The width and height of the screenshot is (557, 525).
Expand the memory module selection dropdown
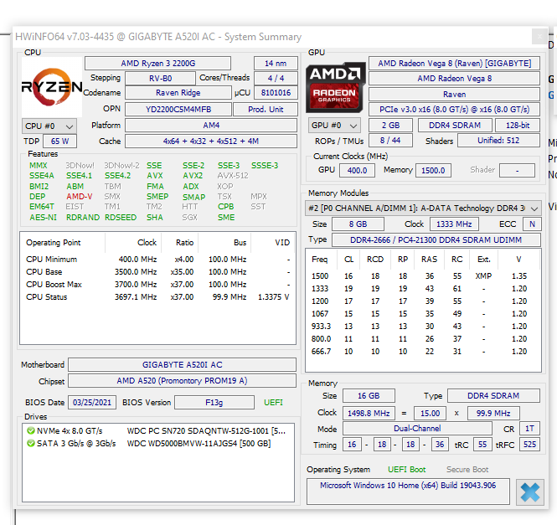[x=423, y=208]
